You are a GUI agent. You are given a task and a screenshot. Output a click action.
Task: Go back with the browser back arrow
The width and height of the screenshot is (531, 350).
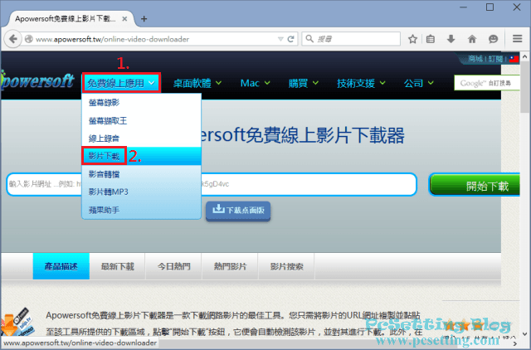click(x=13, y=39)
